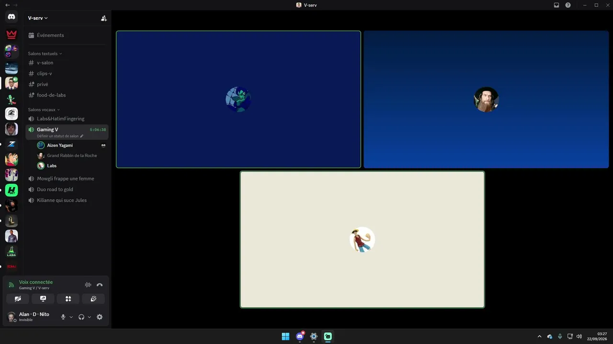Launch an activity from voice panel
This screenshot has width=613, height=344.
pos(68,299)
